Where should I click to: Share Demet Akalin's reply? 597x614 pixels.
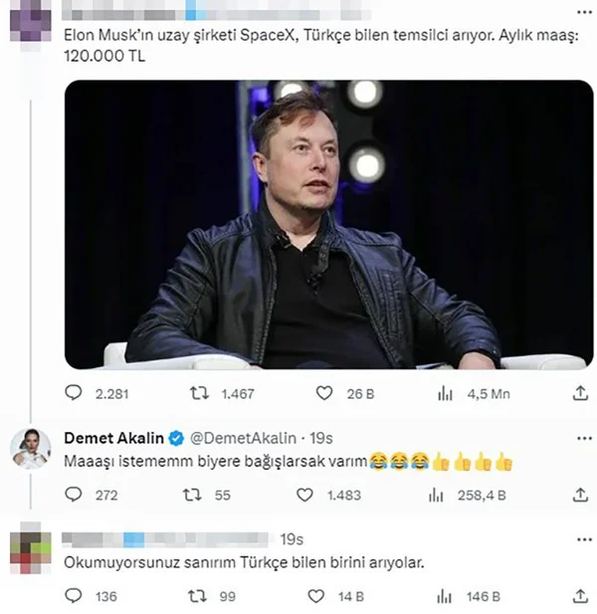point(580,495)
